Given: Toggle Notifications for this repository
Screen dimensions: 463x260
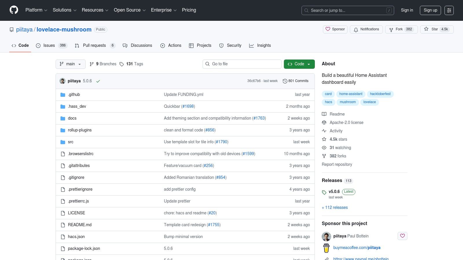Looking at the screenshot, I should coord(366,29).
